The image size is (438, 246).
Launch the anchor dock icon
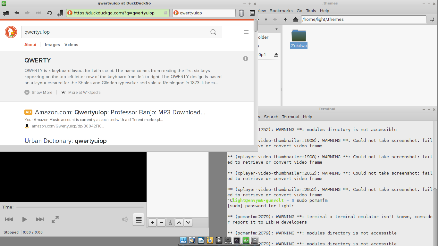click(x=183, y=240)
